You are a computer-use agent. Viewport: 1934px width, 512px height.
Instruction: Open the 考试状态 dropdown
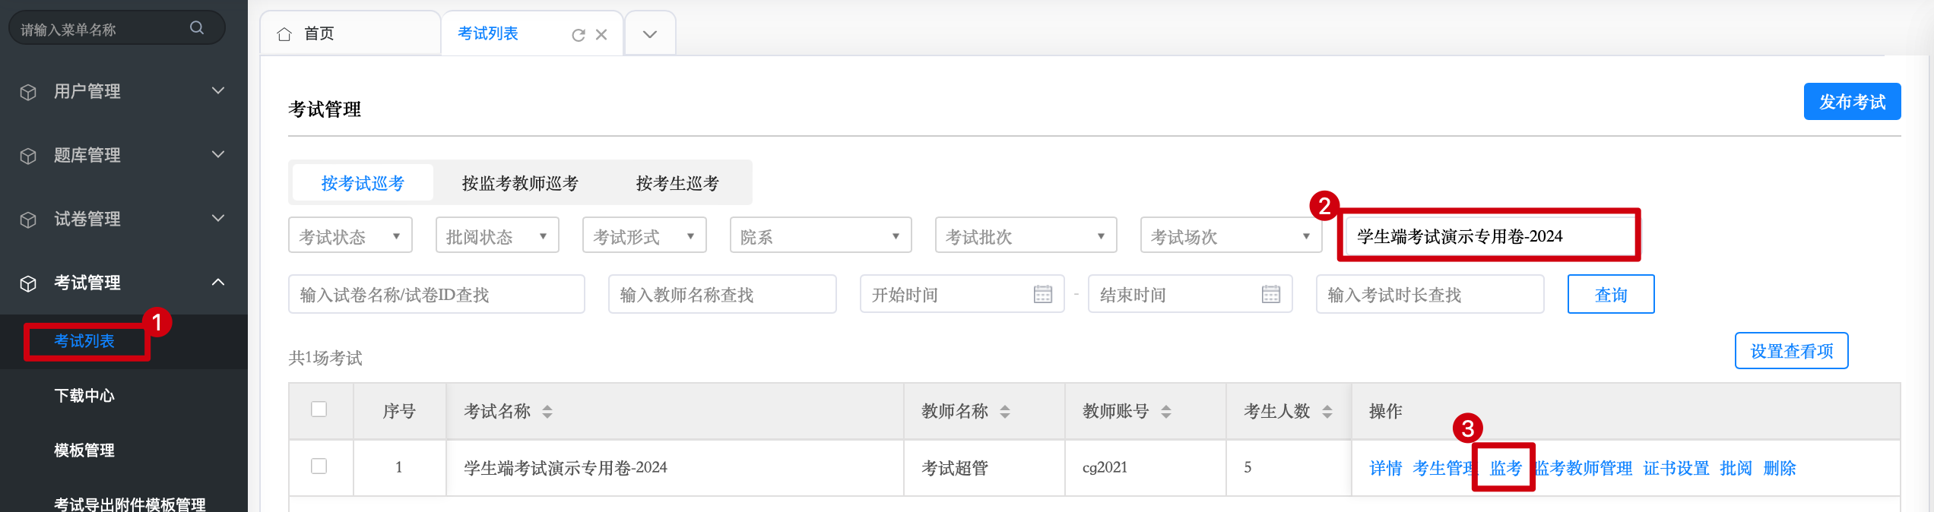click(x=350, y=236)
